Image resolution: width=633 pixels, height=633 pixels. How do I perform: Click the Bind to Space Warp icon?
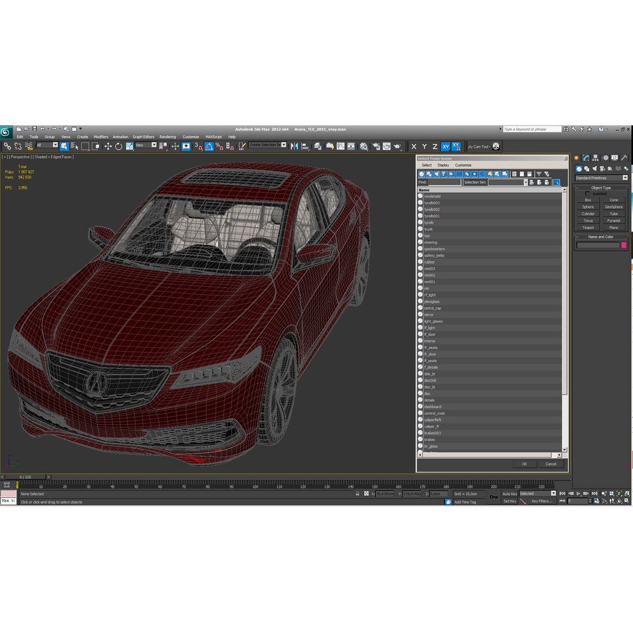pos(29,146)
